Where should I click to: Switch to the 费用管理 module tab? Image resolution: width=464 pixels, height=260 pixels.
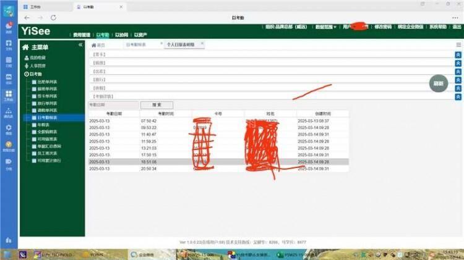[x=82, y=35]
